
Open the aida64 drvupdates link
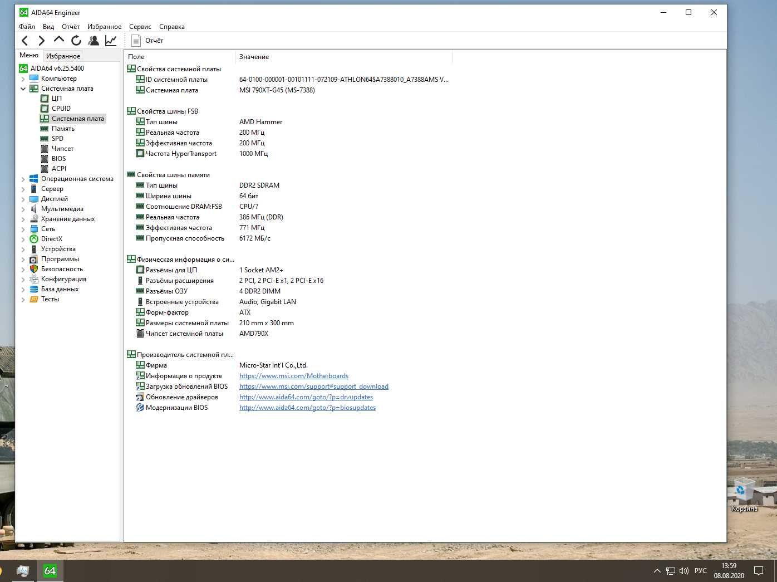tap(306, 397)
